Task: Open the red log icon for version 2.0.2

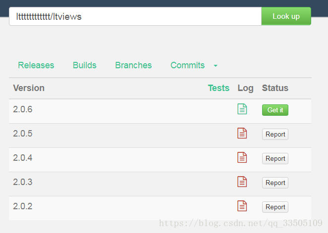Action: [x=242, y=206]
